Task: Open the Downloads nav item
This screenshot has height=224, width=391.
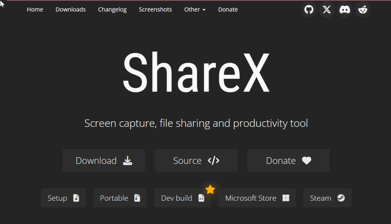Action: [x=71, y=10]
